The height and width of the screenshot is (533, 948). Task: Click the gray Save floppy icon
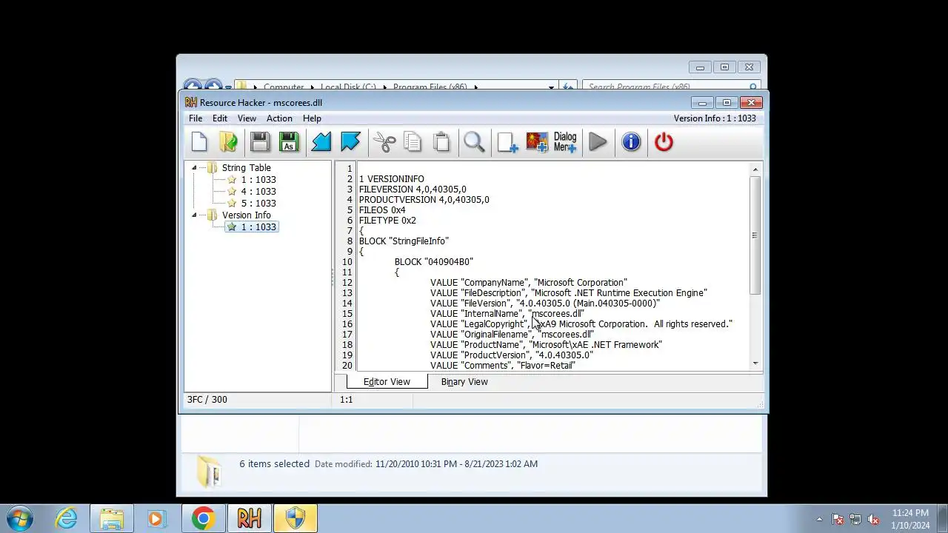point(259,142)
